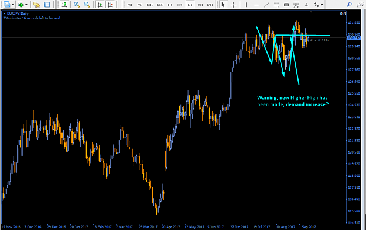Click the 12 May 2017 date label
366x230 pixels.
(194, 226)
